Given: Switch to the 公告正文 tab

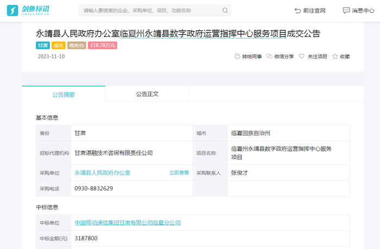Looking at the screenshot, I should pos(147,94).
